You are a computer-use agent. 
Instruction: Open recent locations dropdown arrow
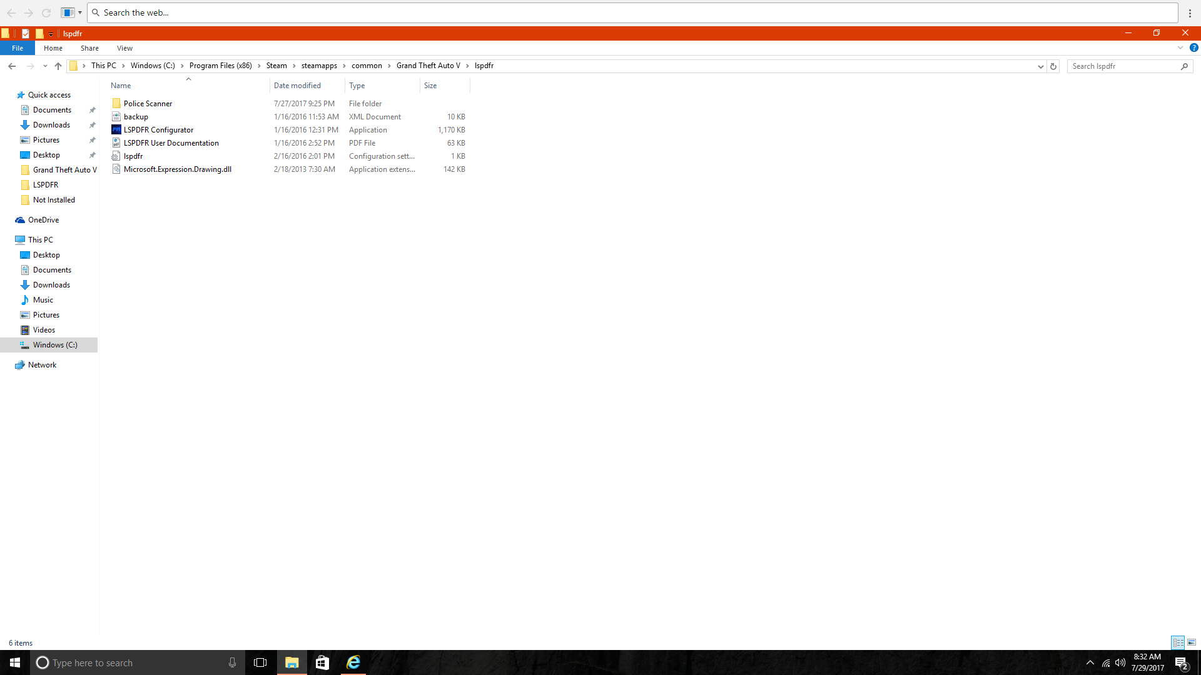tap(45, 66)
